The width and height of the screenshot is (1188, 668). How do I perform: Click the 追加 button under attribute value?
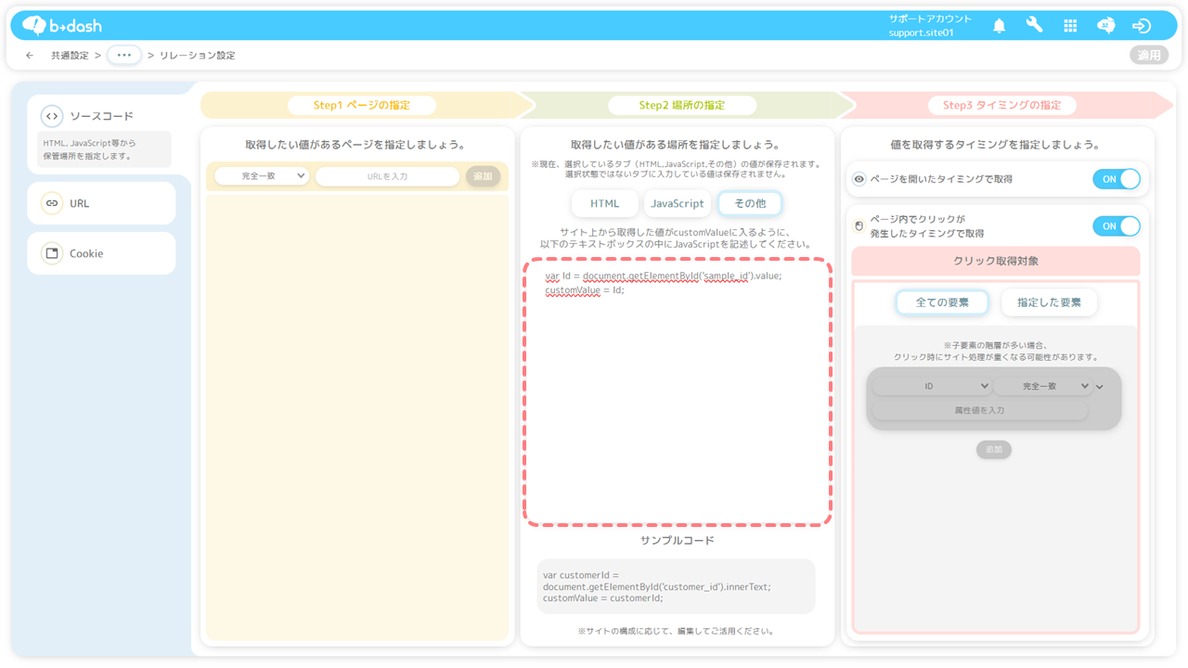[994, 449]
